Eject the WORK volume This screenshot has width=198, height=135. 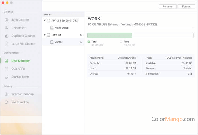pyautogui.click(x=81, y=42)
